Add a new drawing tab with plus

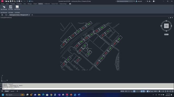click(x=32, y=15)
